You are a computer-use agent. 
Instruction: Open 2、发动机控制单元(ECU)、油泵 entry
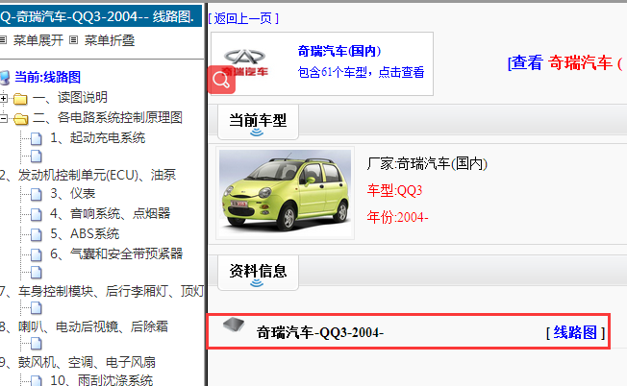point(88,175)
